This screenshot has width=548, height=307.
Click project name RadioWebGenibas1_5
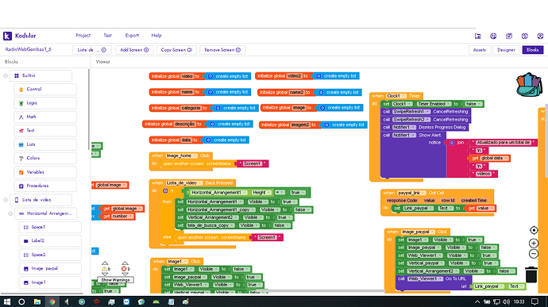(29, 50)
